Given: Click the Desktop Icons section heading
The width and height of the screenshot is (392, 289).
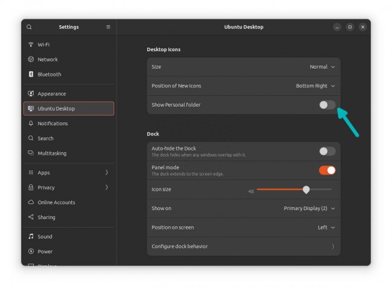Looking at the screenshot, I should 163,49.
